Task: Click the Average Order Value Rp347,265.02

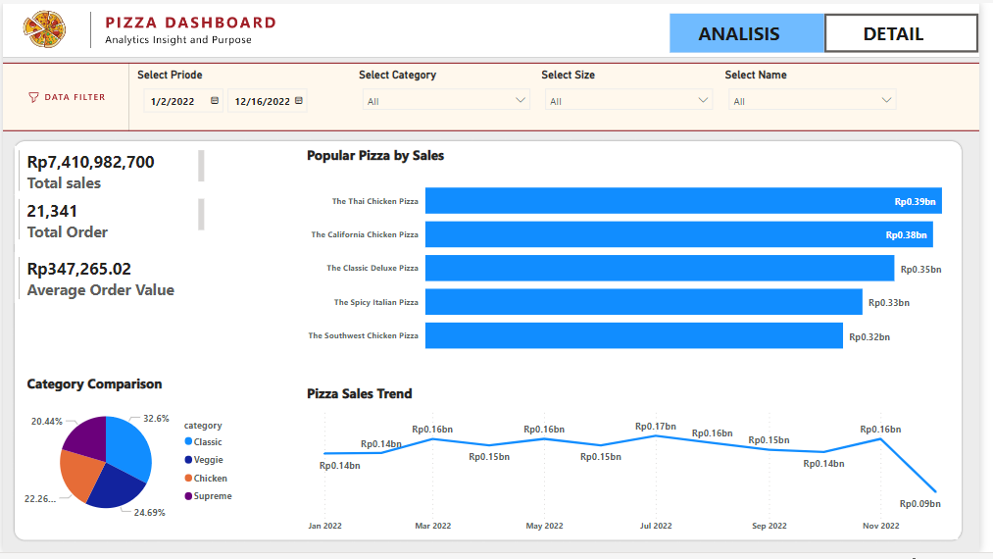Action: [79, 269]
